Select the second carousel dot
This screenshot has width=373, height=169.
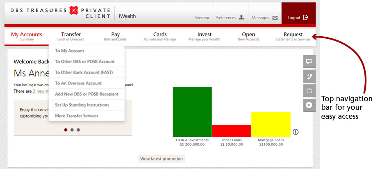pyautogui.click(x=72, y=130)
